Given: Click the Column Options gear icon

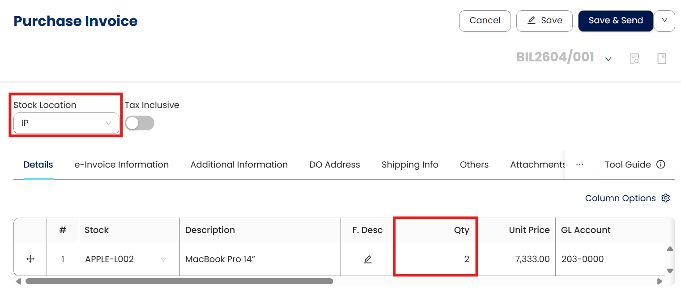Looking at the screenshot, I should click(666, 198).
